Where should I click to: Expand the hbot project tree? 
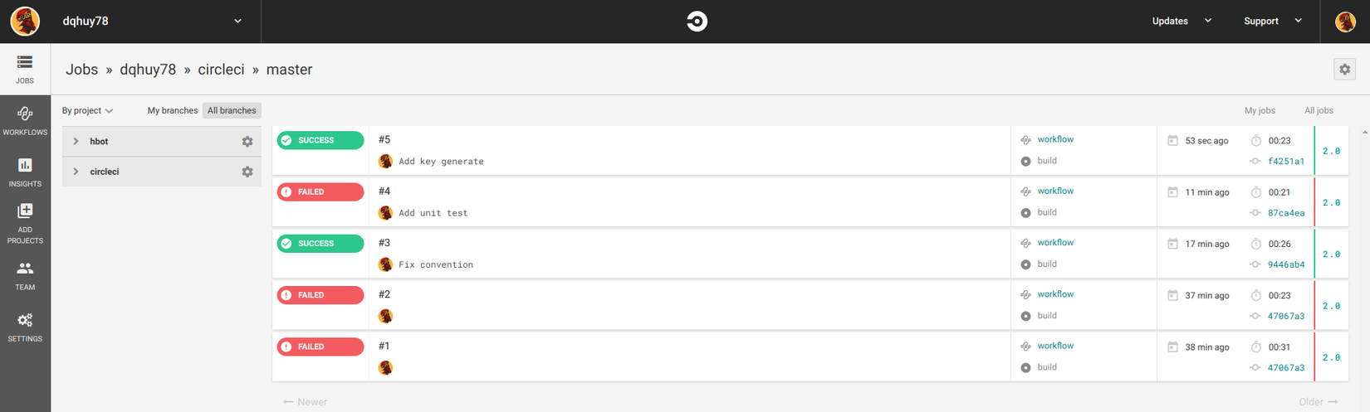[76, 142]
